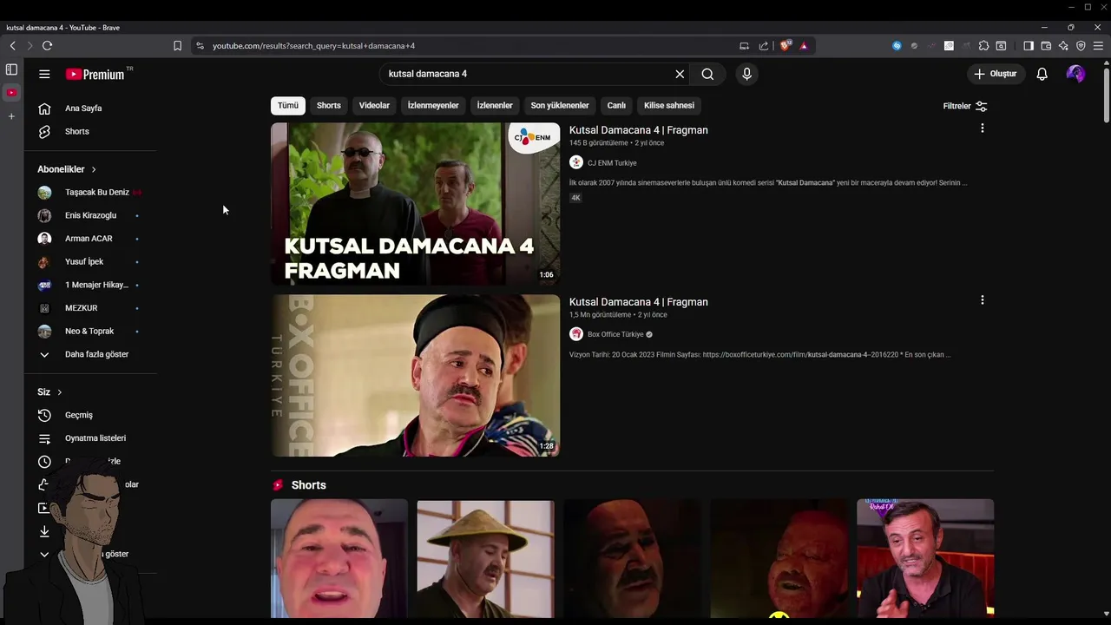
Task: Open the straw hat Shorts thumbnail
Action: 485,558
